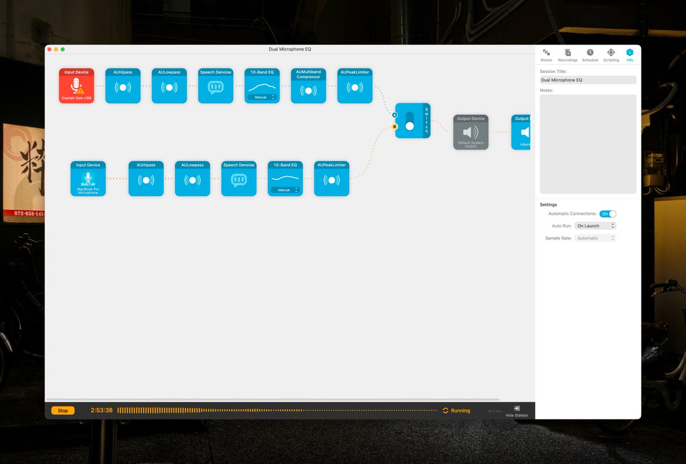
Task: Open the AUMultiband Compressor block
Action: click(x=308, y=86)
